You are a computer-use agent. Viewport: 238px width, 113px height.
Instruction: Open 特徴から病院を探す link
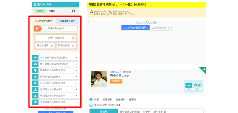coord(56,77)
